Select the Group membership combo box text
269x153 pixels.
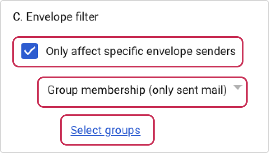[137, 90]
